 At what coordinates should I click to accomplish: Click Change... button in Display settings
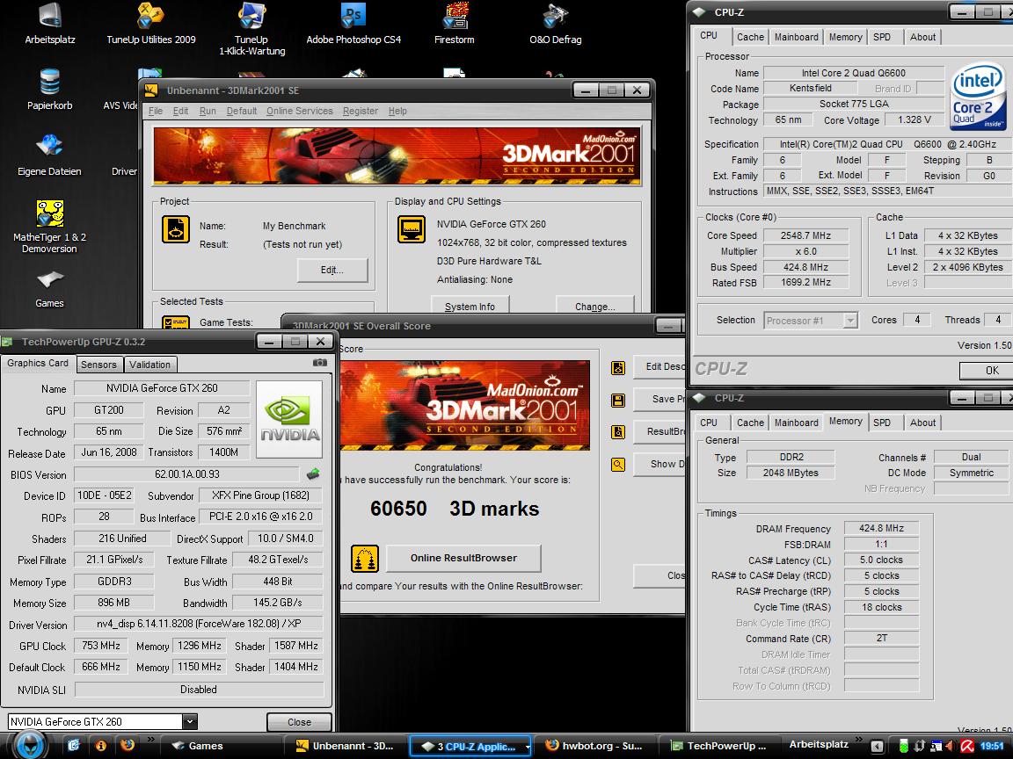click(x=595, y=307)
